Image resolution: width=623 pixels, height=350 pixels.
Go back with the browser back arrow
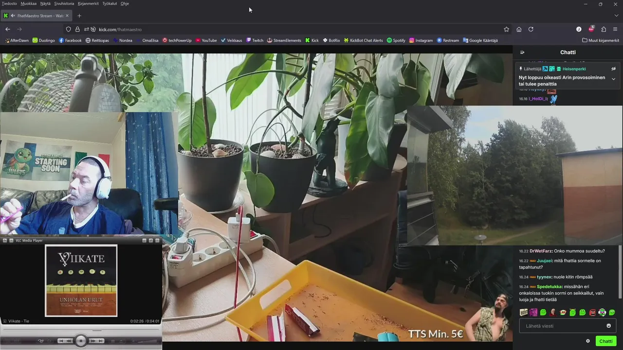click(x=8, y=29)
